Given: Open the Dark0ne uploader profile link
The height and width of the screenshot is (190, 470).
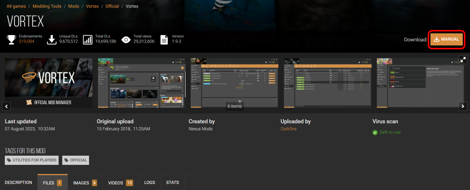Looking at the screenshot, I should tap(288, 129).
